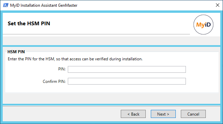The height and width of the screenshot is (124, 223).
Task: Close the MyID Installation Assistant window
Action: pos(218,5)
